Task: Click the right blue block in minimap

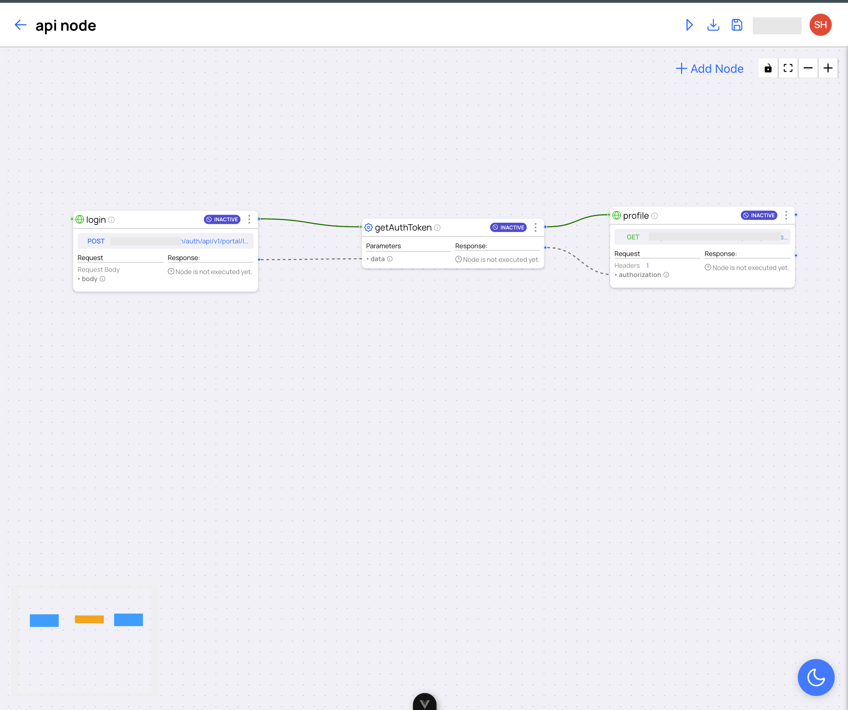Action: click(129, 619)
